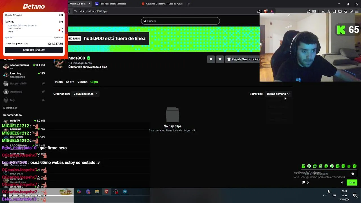Open the Windows notification center icon
This screenshot has width=361, height=203.
[x=355, y=195]
